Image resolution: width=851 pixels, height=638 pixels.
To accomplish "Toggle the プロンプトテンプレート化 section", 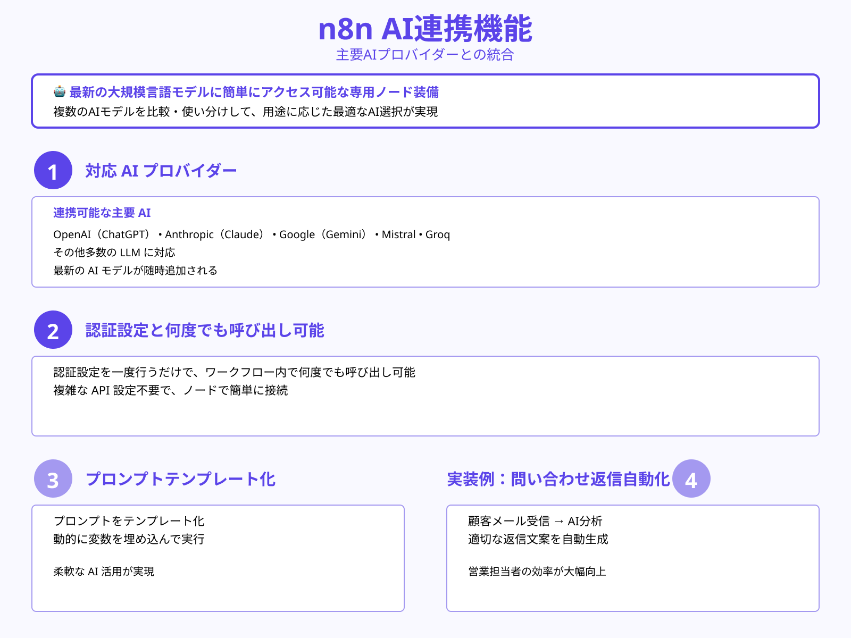I will point(181,479).
